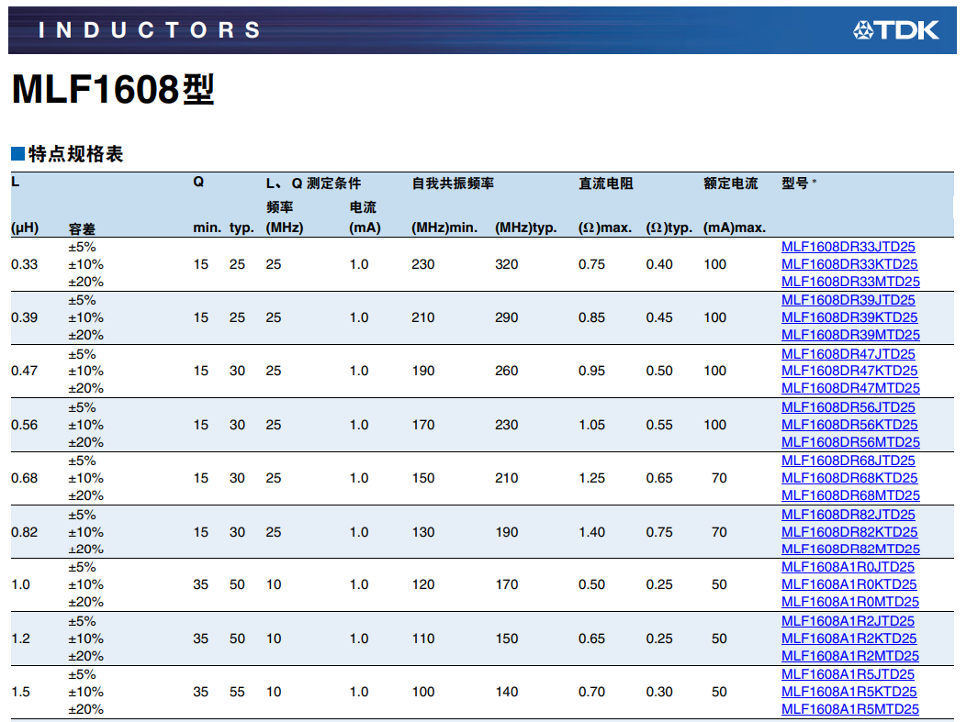Visit the MLF1608A1R2KTD25 part page
978x722 pixels.
coord(849,639)
